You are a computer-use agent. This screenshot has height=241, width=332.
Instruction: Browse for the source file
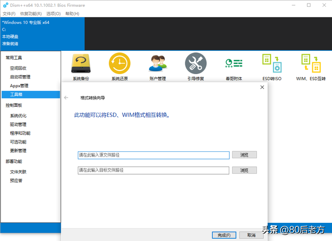tap(244, 154)
